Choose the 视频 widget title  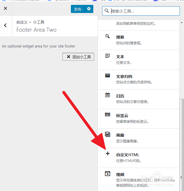pyautogui.click(x=120, y=175)
